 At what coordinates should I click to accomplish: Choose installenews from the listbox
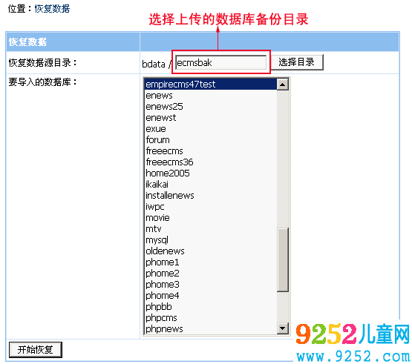point(211,196)
